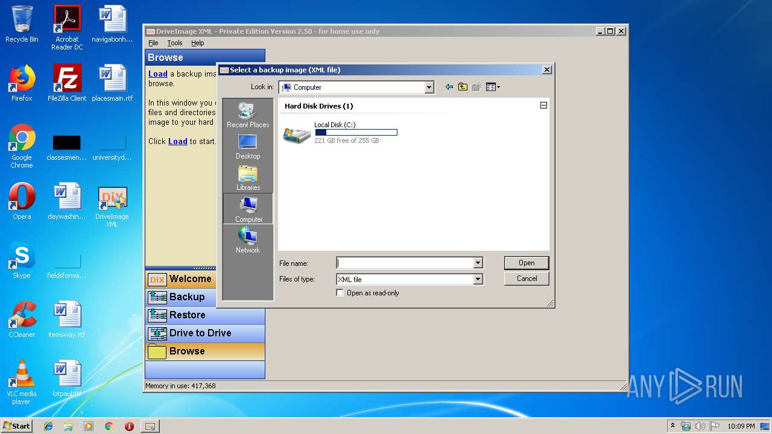Open Skype desktop icon
Image resolution: width=772 pixels, height=434 pixels.
pos(22,260)
